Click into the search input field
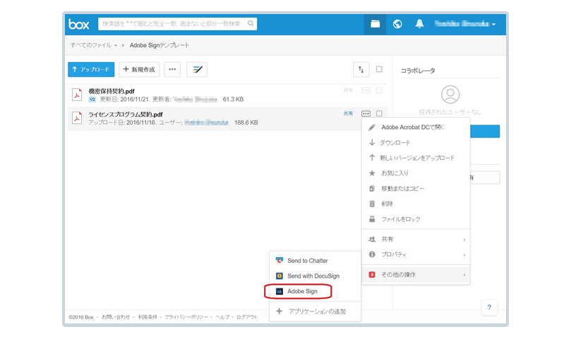571x339 pixels. [173, 24]
